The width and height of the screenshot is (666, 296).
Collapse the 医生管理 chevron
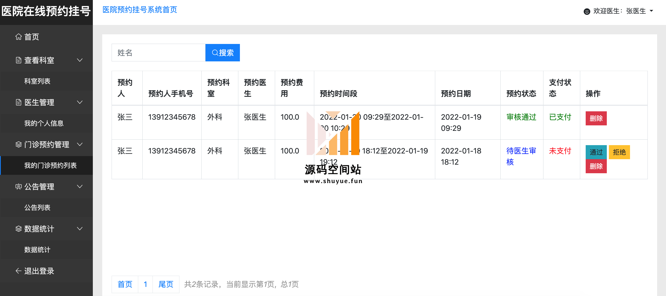pyautogui.click(x=80, y=102)
